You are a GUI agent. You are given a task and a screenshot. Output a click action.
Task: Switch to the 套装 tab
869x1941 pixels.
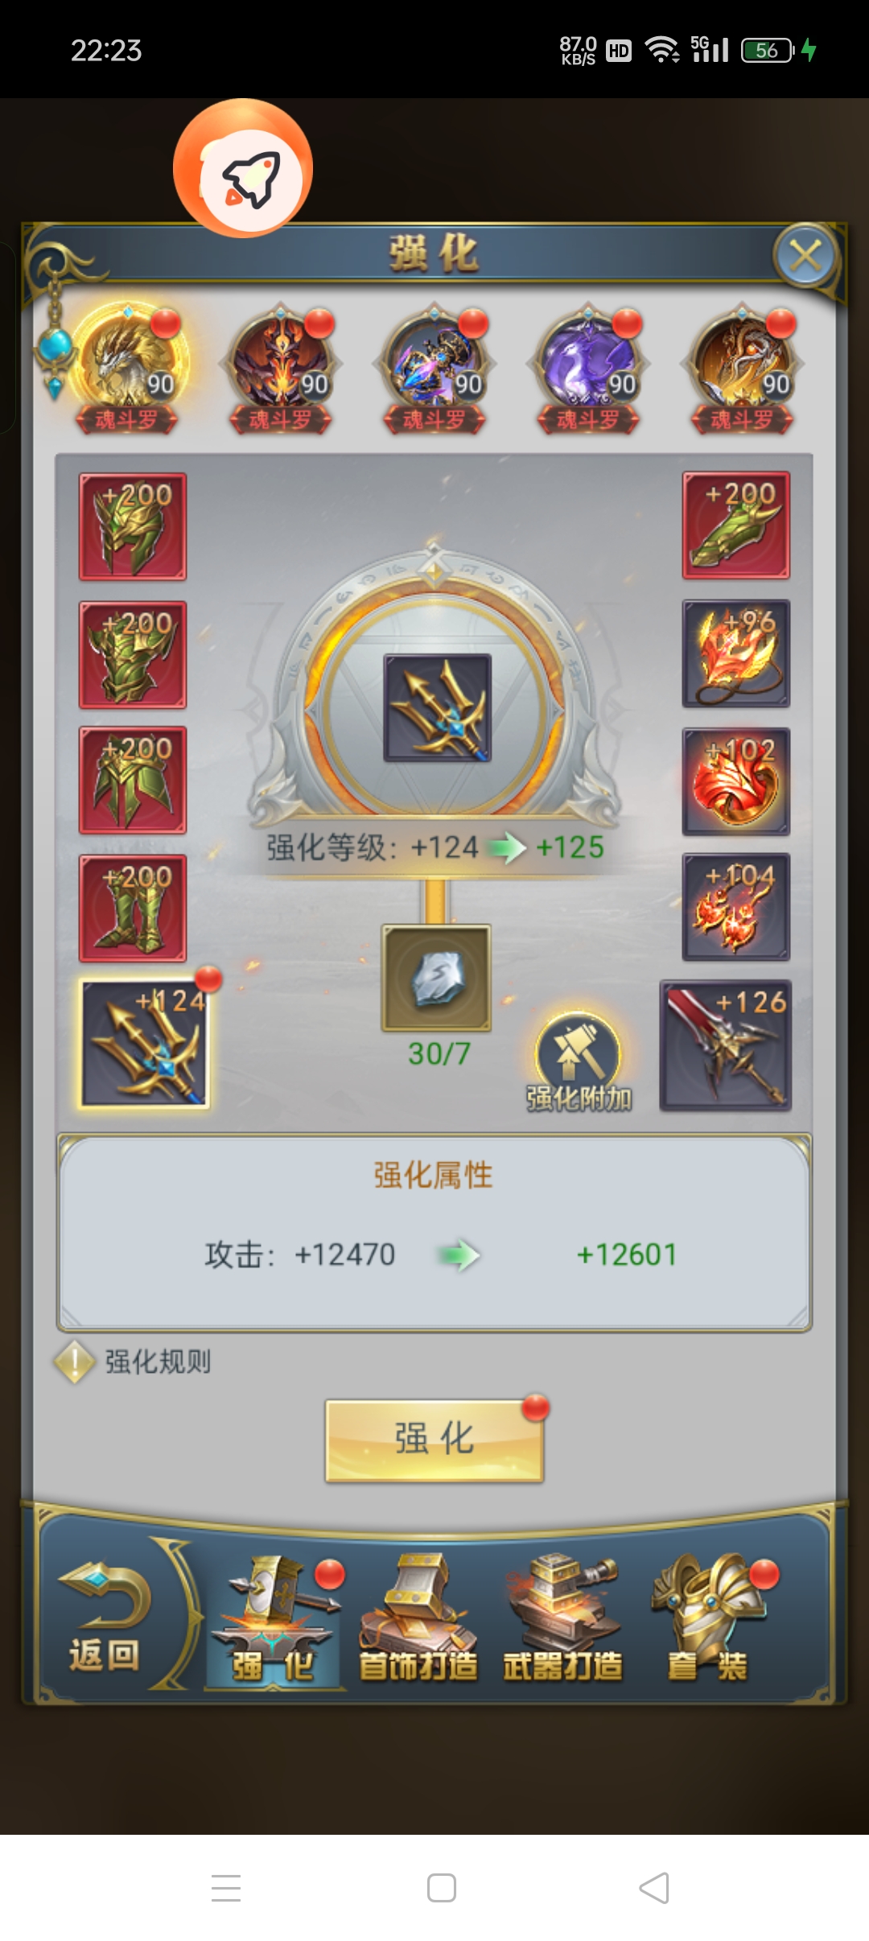coord(709,1619)
